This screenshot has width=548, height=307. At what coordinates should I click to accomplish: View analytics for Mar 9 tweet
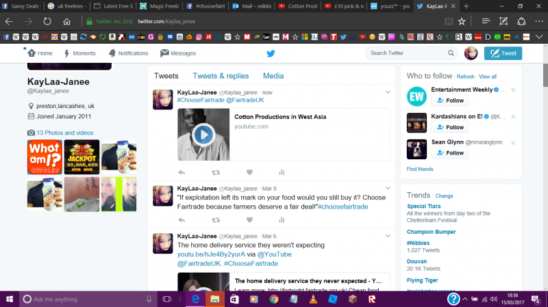coord(282,219)
